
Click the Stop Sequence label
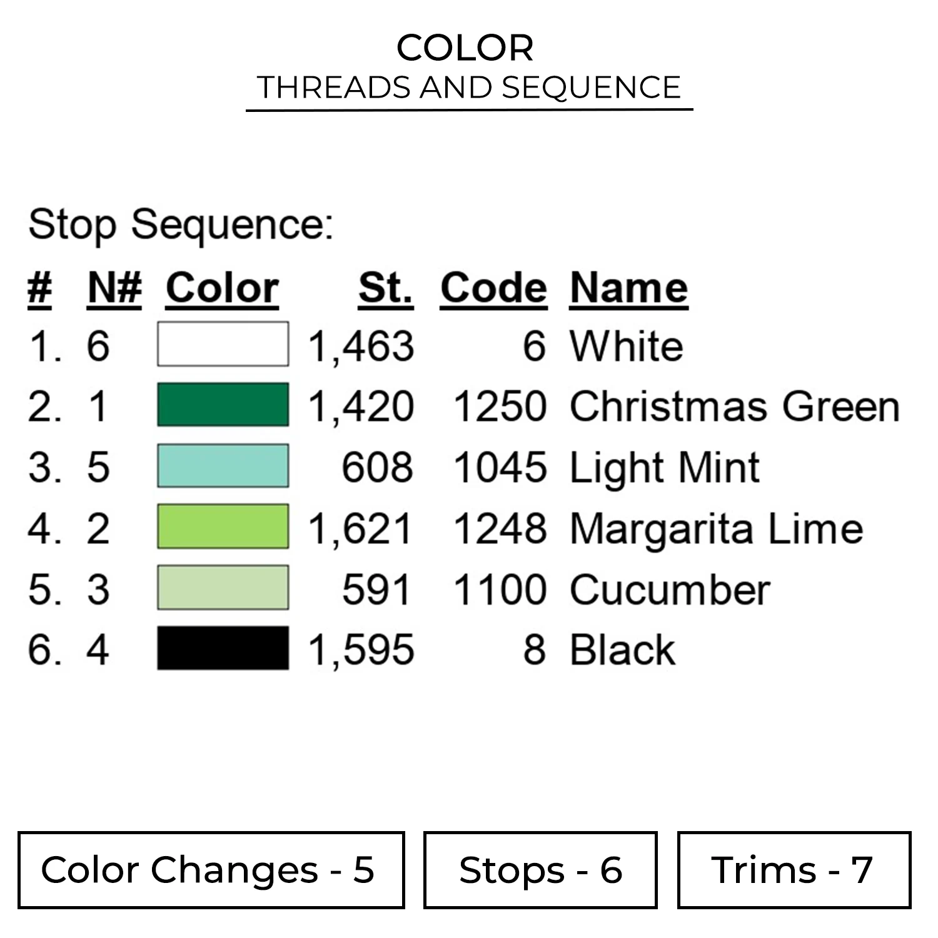(181, 224)
